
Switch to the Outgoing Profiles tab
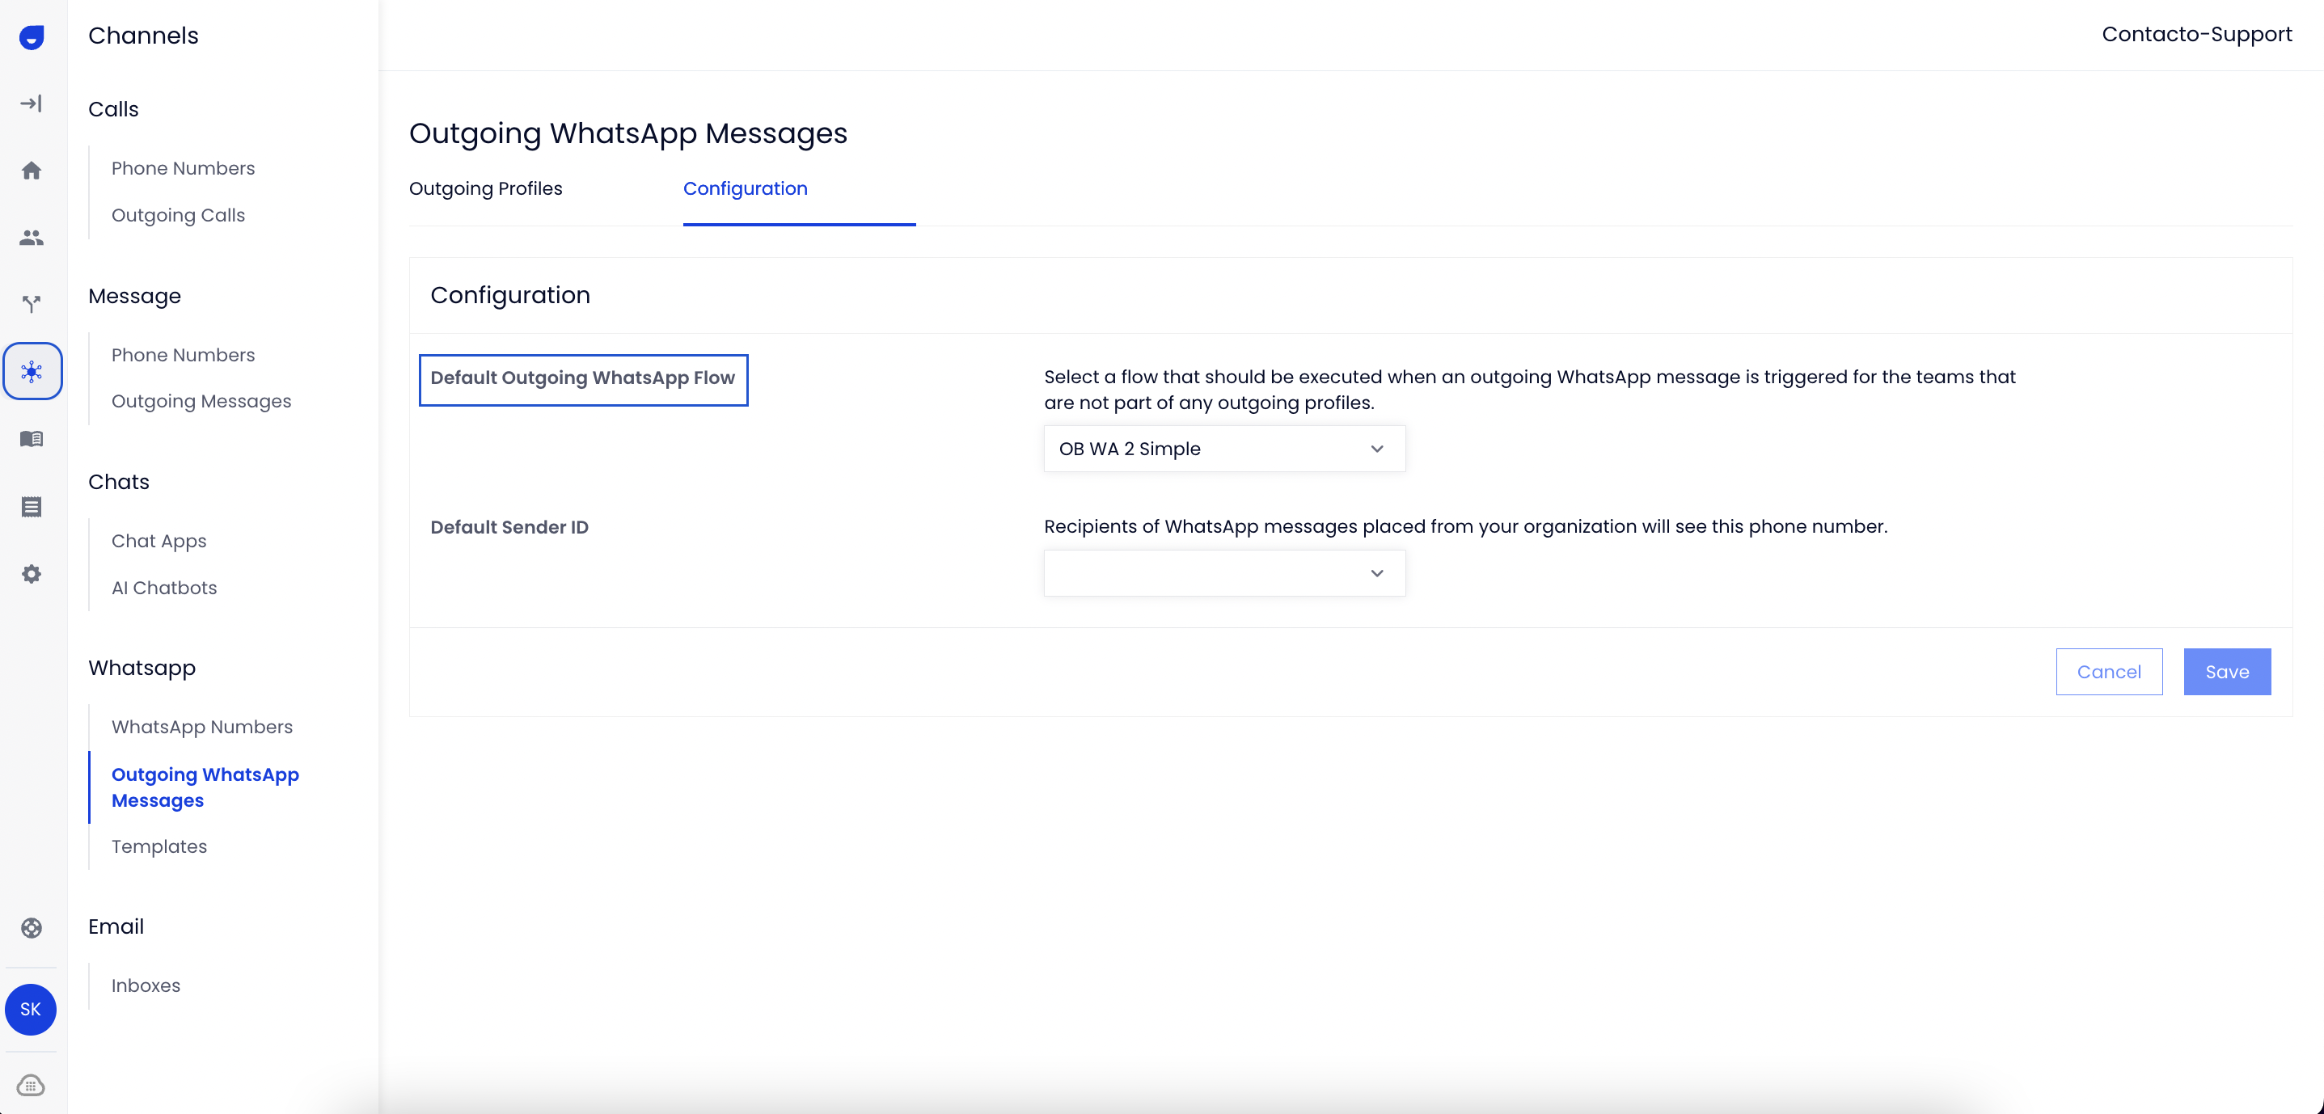tap(485, 188)
